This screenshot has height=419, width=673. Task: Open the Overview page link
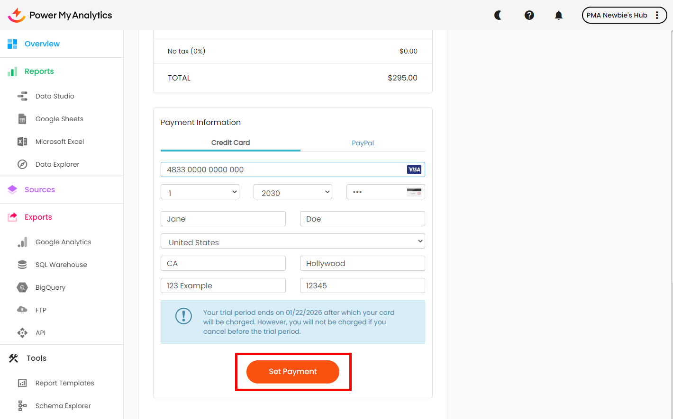coord(42,44)
